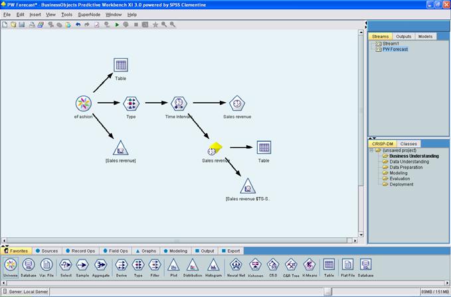This screenshot has height=297, width=451.
Task: Pick the Histogram node in palette
Action: click(213, 267)
